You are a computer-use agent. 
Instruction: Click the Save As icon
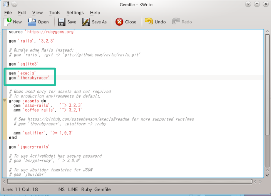pyautogui.click(x=86, y=22)
